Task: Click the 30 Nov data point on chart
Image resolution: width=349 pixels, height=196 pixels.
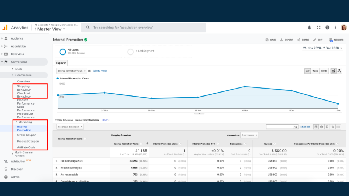Action: coord(245,87)
